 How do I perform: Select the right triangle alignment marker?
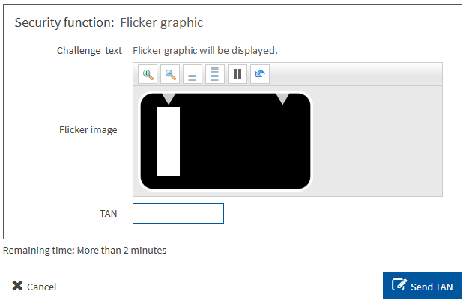point(282,99)
